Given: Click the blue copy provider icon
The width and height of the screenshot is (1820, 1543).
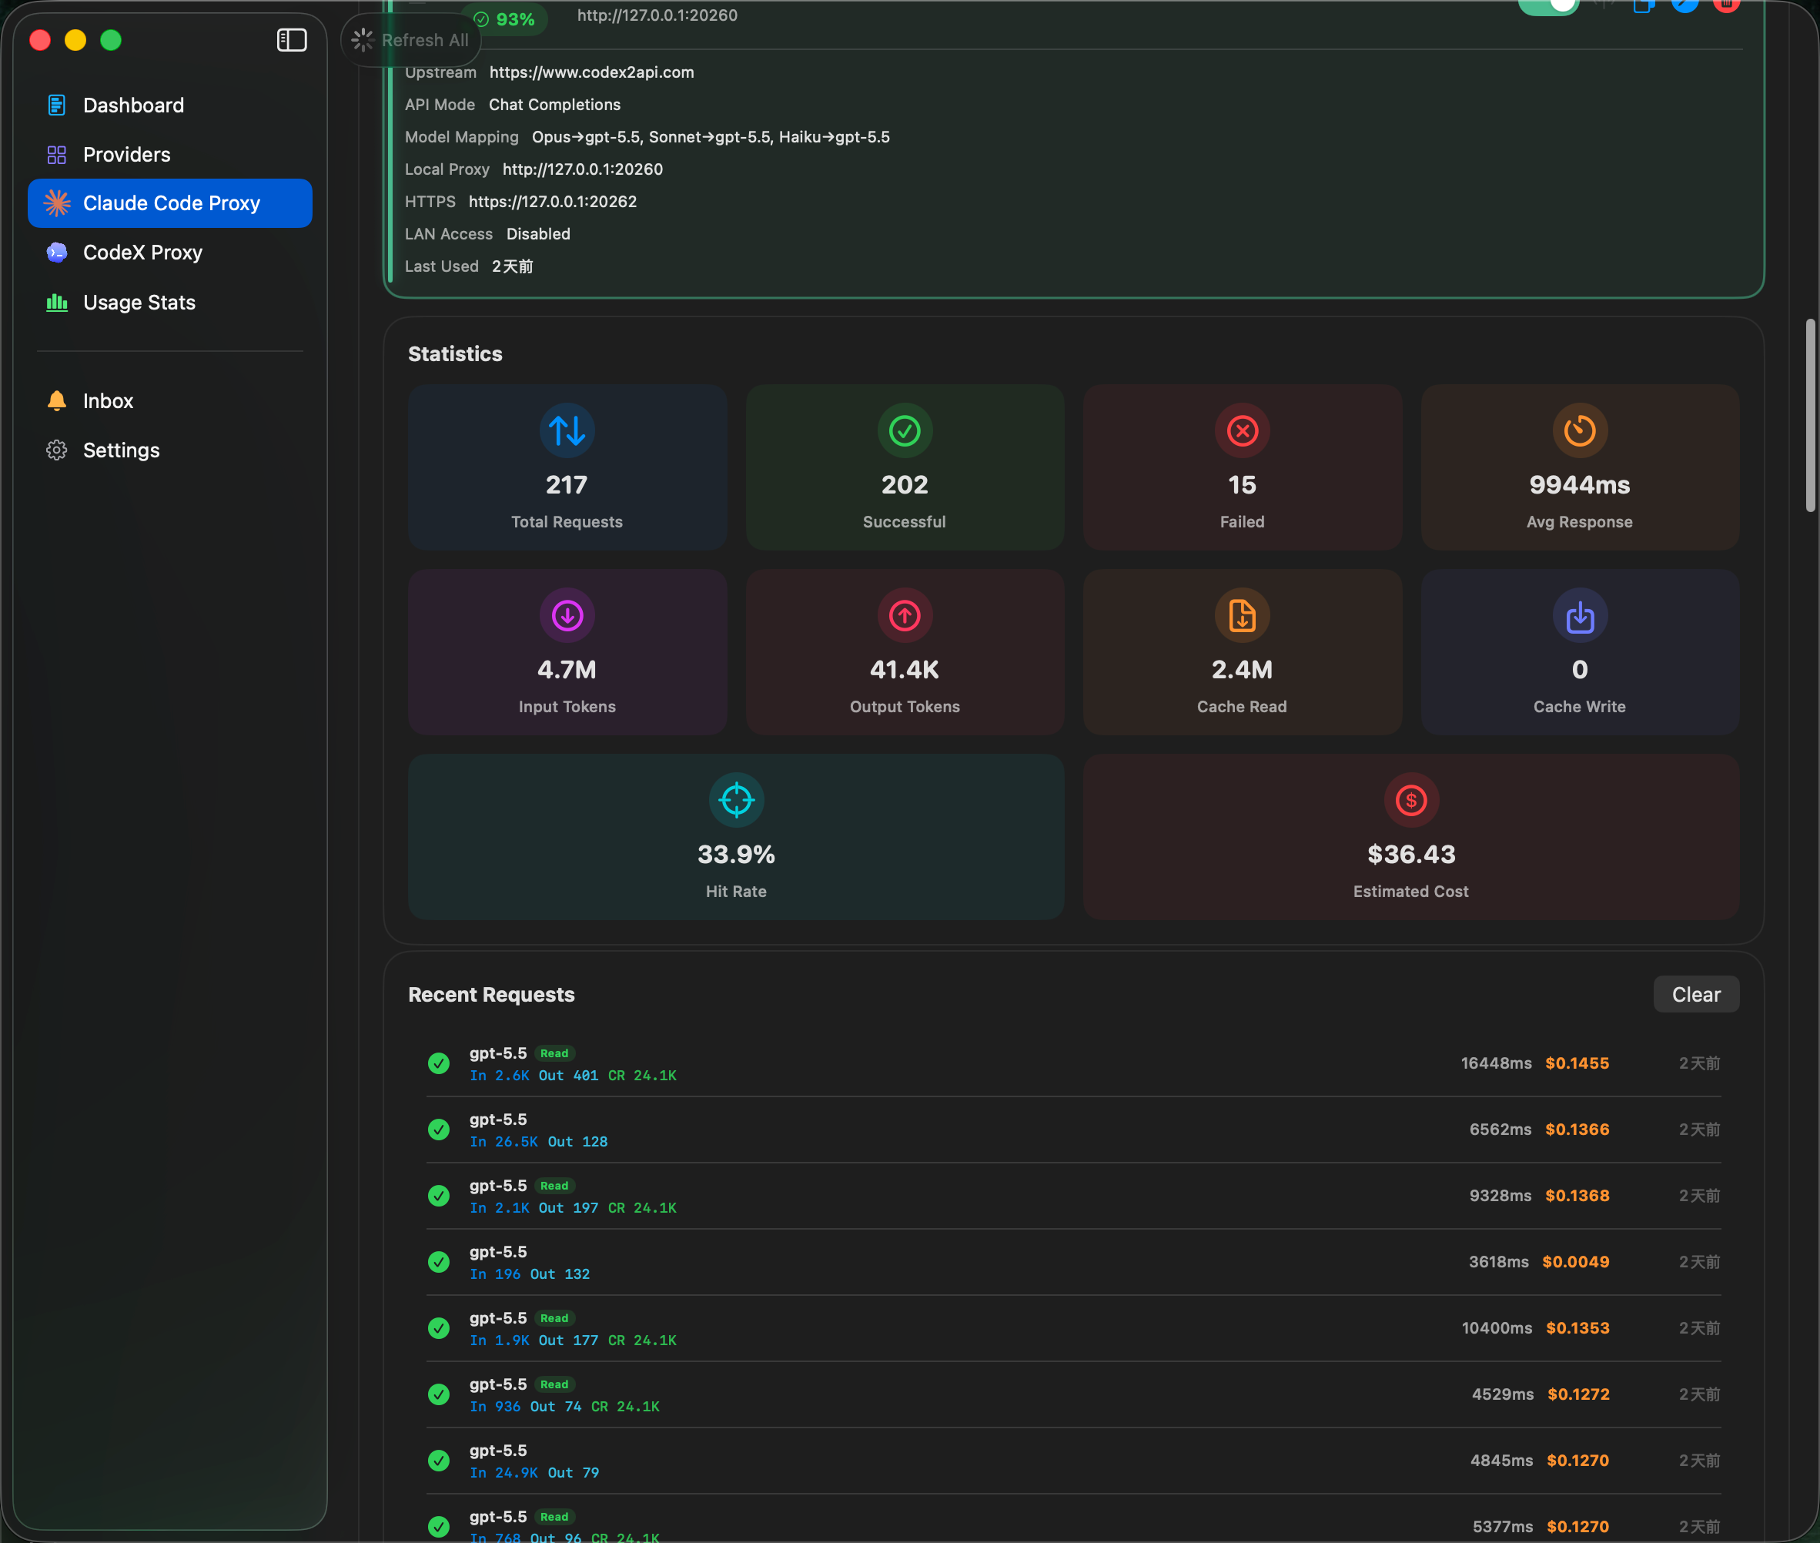Looking at the screenshot, I should (1644, 5).
